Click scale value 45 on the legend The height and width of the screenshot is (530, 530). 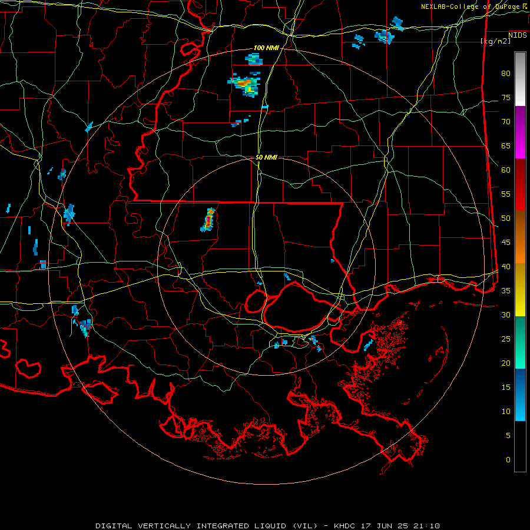(506, 243)
